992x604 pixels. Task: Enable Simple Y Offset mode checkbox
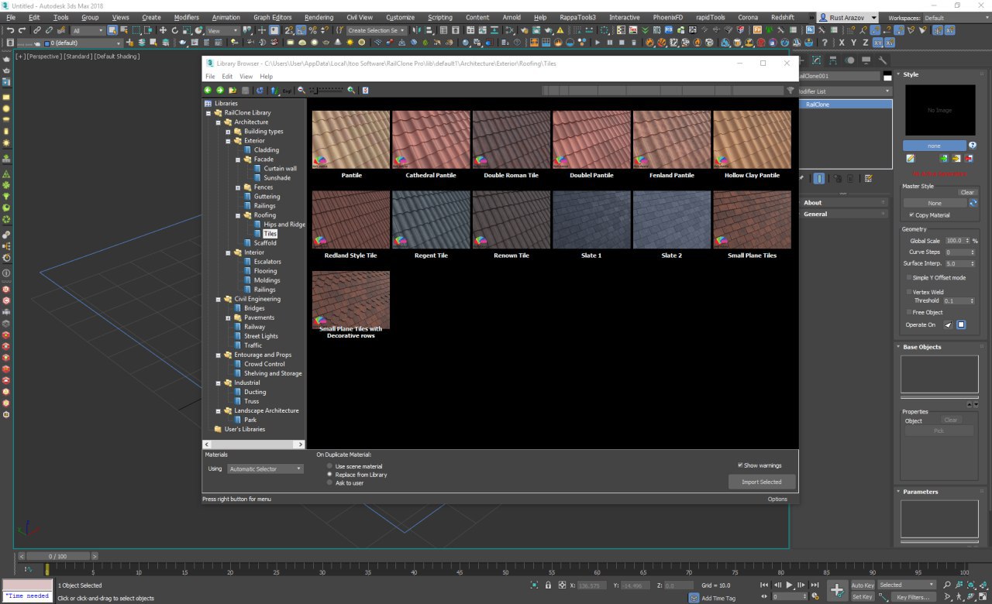[909, 277]
